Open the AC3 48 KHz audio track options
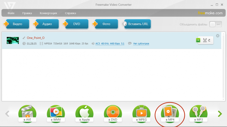The image size is (227, 127). tap(110, 43)
